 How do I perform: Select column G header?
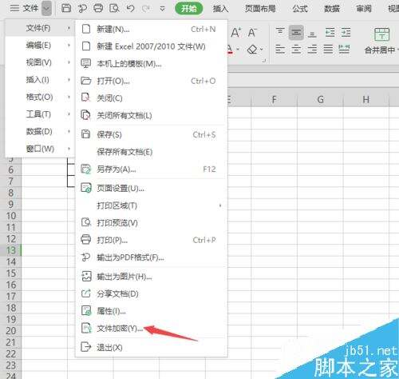320,100
